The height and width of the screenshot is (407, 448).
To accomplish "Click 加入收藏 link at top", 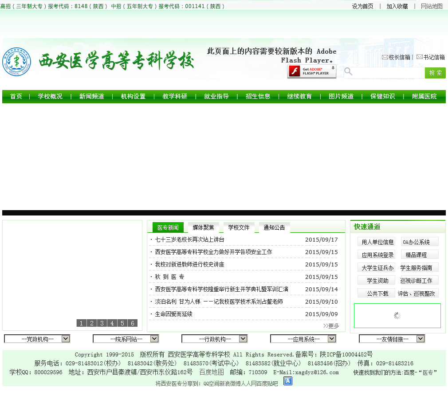I will tap(397, 6).
